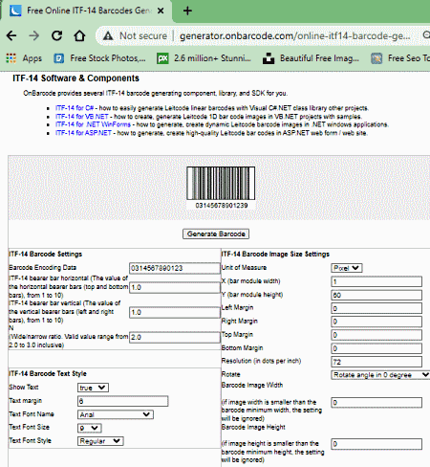The width and height of the screenshot is (430, 467).
Task: Click the browser Forward arrow
Action: pyautogui.click(x=34, y=35)
